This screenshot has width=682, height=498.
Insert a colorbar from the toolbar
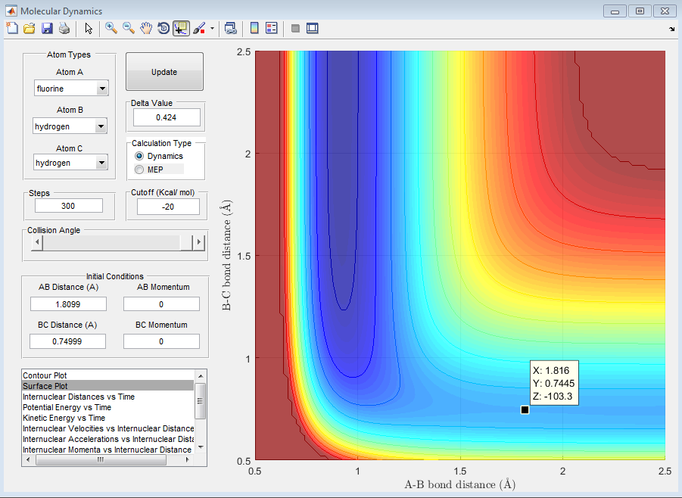(254, 28)
